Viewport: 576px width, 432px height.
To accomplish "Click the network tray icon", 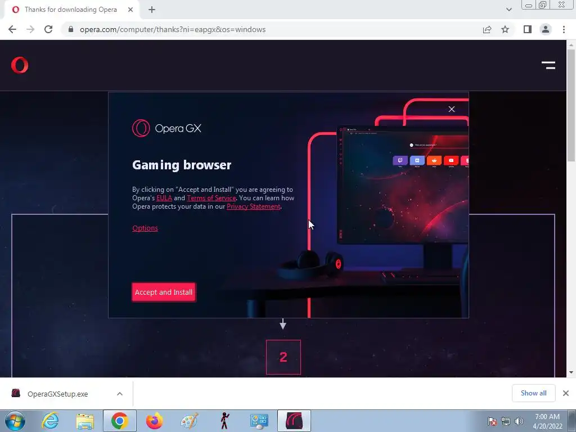I will pyautogui.click(x=506, y=421).
